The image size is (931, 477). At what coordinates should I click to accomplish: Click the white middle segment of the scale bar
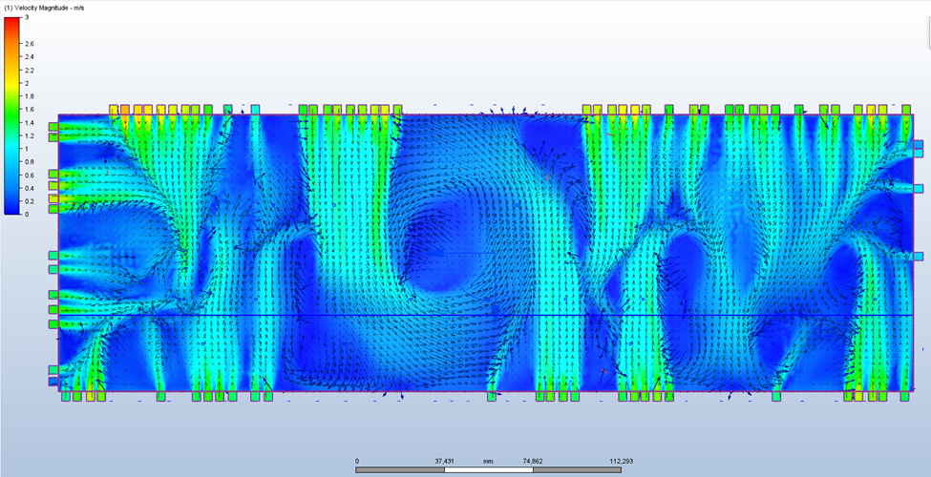[x=489, y=469]
